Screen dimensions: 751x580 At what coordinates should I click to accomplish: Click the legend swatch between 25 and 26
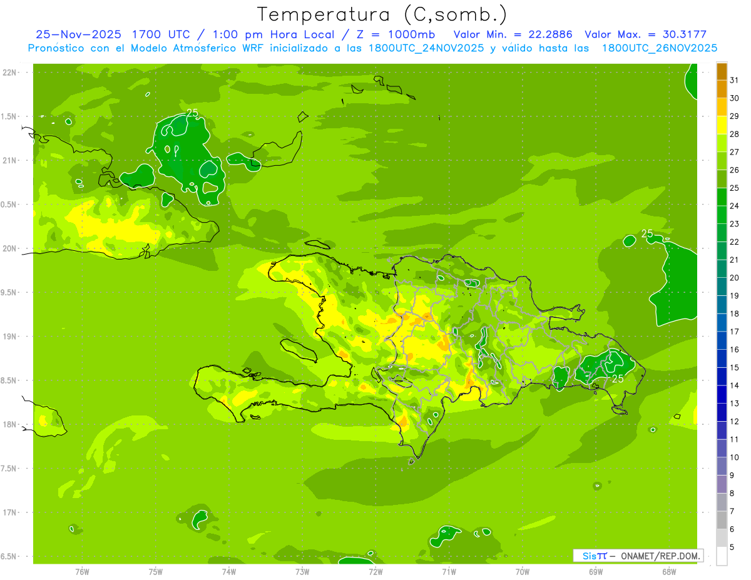click(x=722, y=179)
